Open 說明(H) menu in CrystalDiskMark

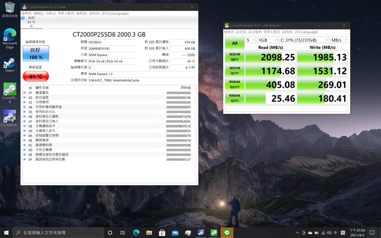[x=287, y=32]
